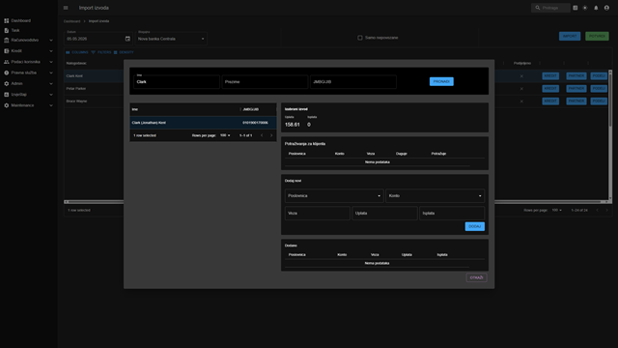Image resolution: width=618 pixels, height=348 pixels.
Task: Click KREDIT button in Bruce Wayne row
Action: 550,101
